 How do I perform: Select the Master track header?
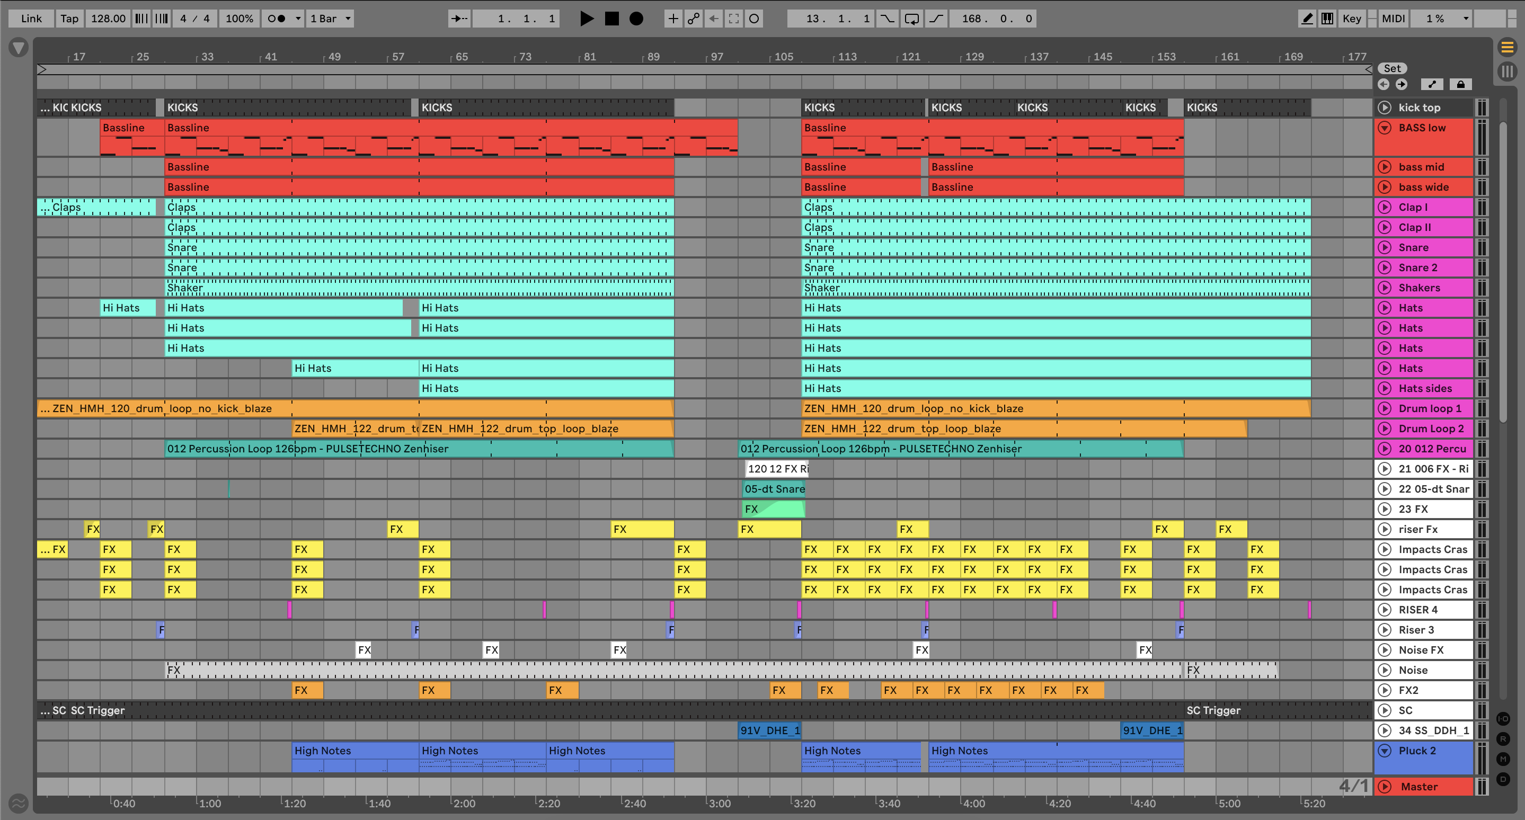[x=1428, y=787]
